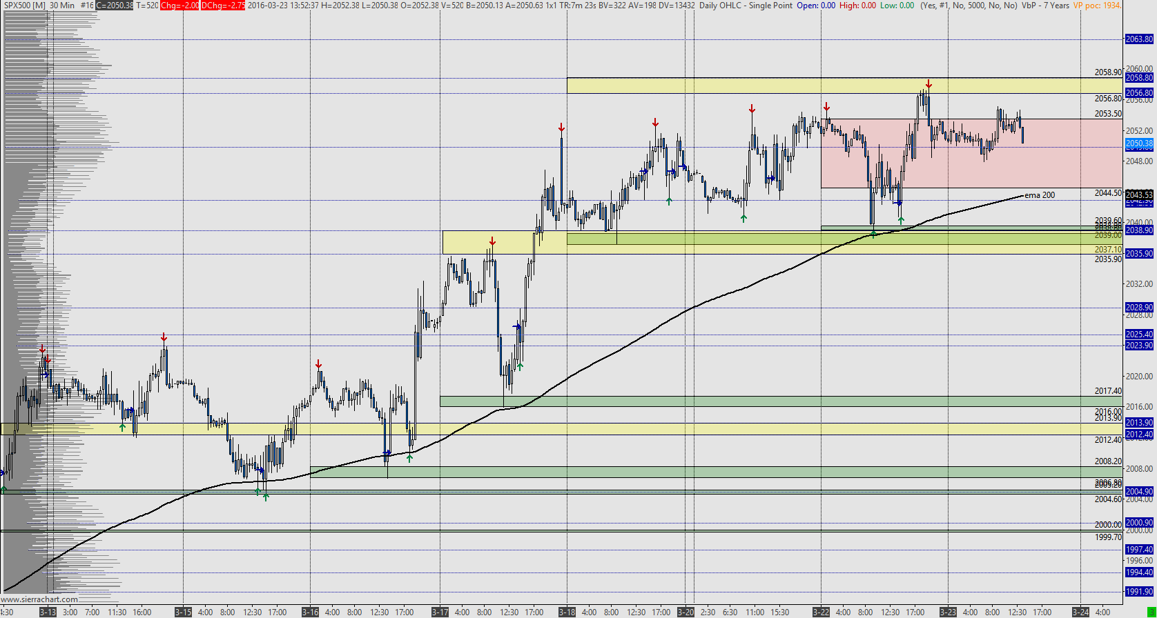Viewport: 1157px width, 618px height.
Task: Click the 2044.50 zone level label
Action: coord(1108,193)
